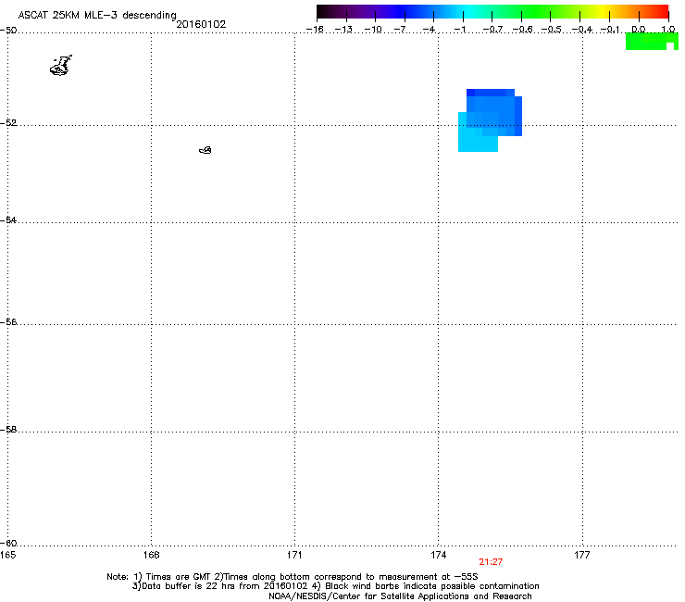The image size is (685, 602).
Task: Click the NOAA/NESDIS credit line
Action: point(400,596)
